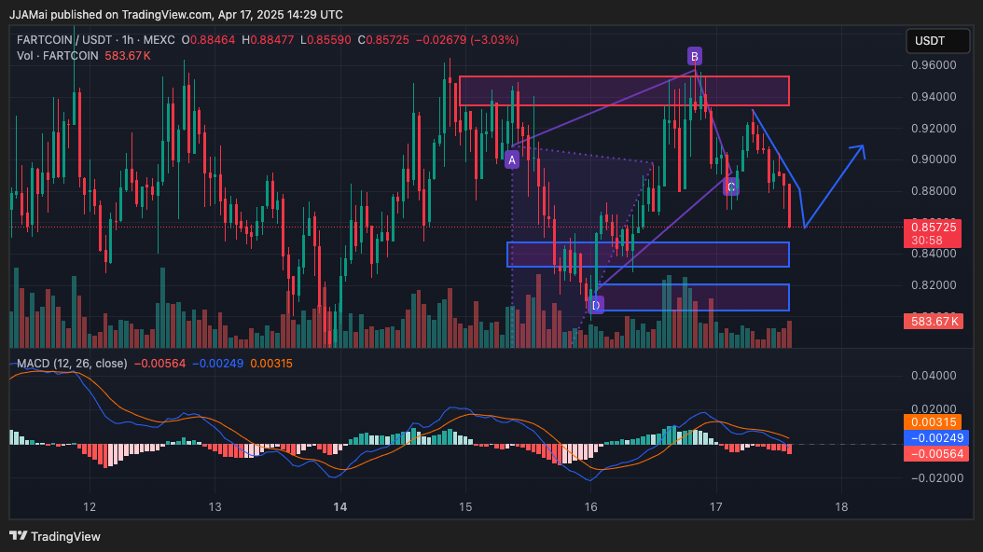Click the TradingView logo icon
This screenshot has height=552, width=983.
(18, 536)
